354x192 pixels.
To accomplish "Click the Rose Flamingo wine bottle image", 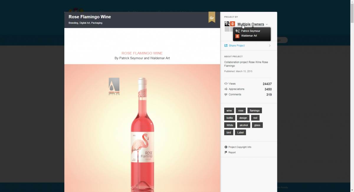I will pos(142,136).
